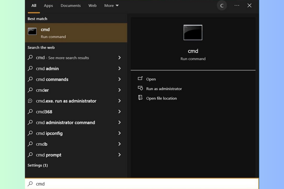Select 'cmd prompt' web suggestion text
This screenshot has width=284, height=189.
pos(49,155)
